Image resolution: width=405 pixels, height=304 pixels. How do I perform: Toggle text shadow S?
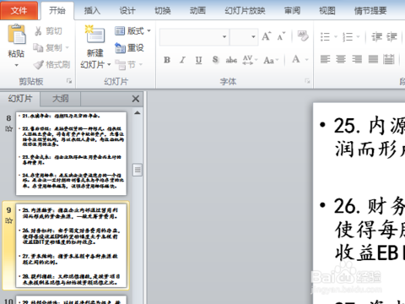[x=215, y=60]
